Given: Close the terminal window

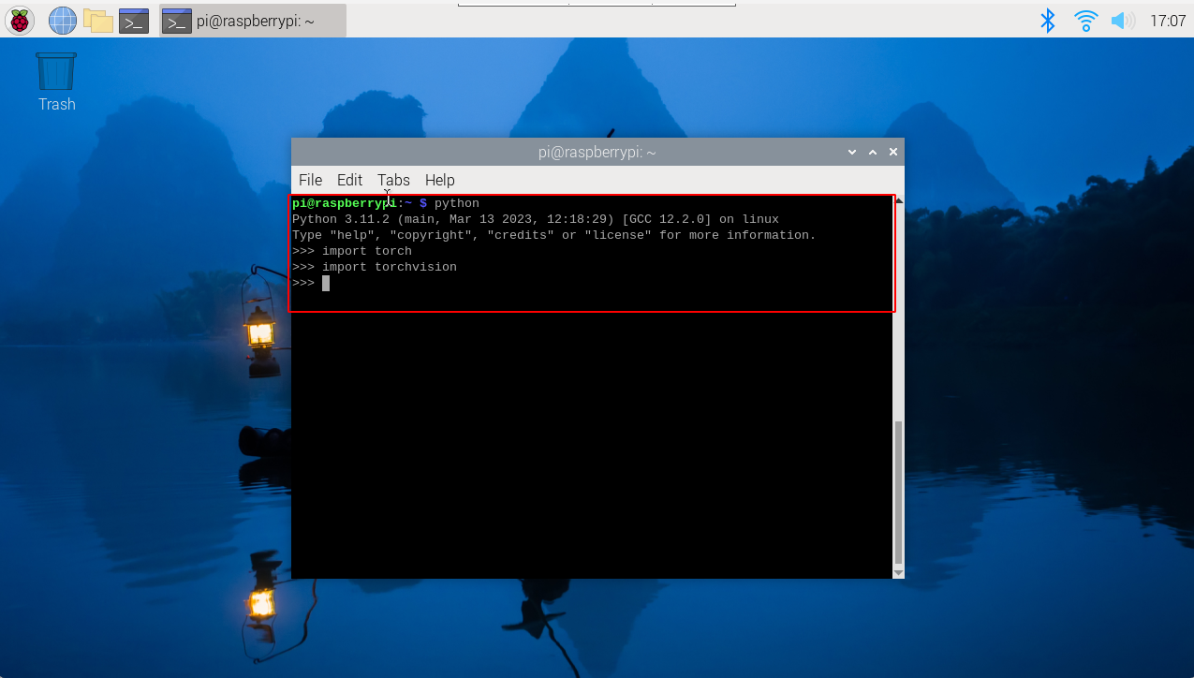Looking at the screenshot, I should click(x=893, y=152).
